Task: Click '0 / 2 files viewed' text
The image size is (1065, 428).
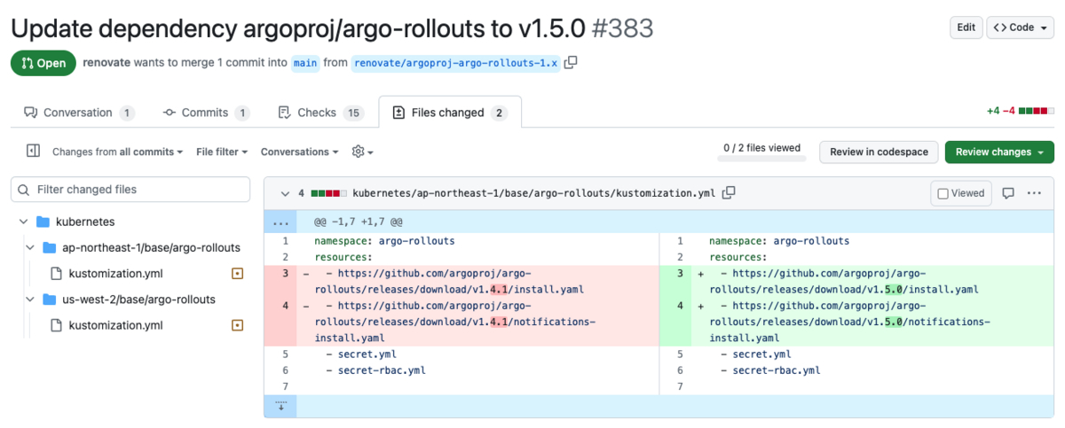Action: pyautogui.click(x=762, y=147)
